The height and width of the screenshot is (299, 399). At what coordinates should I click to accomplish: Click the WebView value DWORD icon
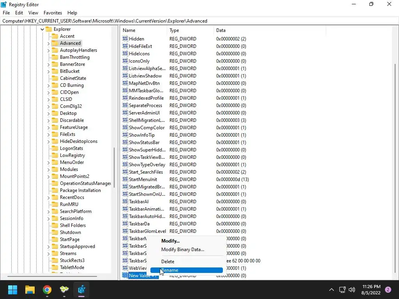click(x=125, y=268)
